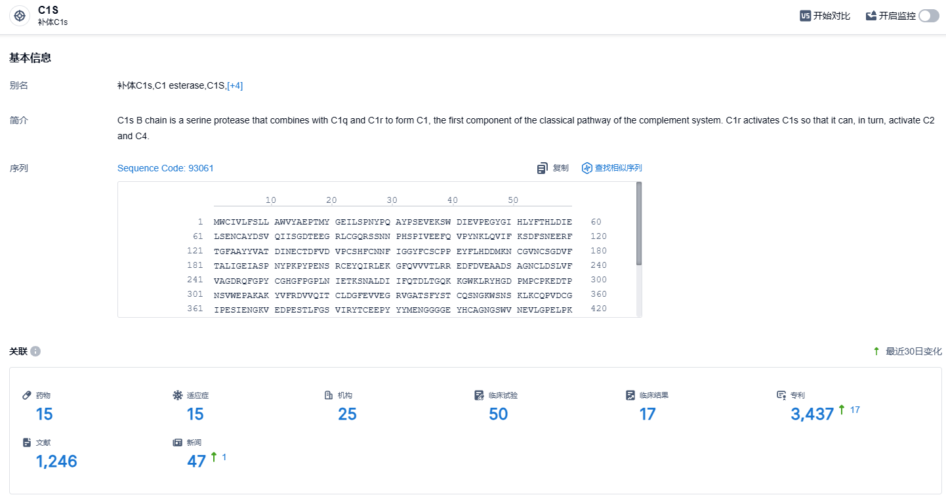Click the patents (专利) icon
Screen dimensions: 946x497
[x=781, y=395]
